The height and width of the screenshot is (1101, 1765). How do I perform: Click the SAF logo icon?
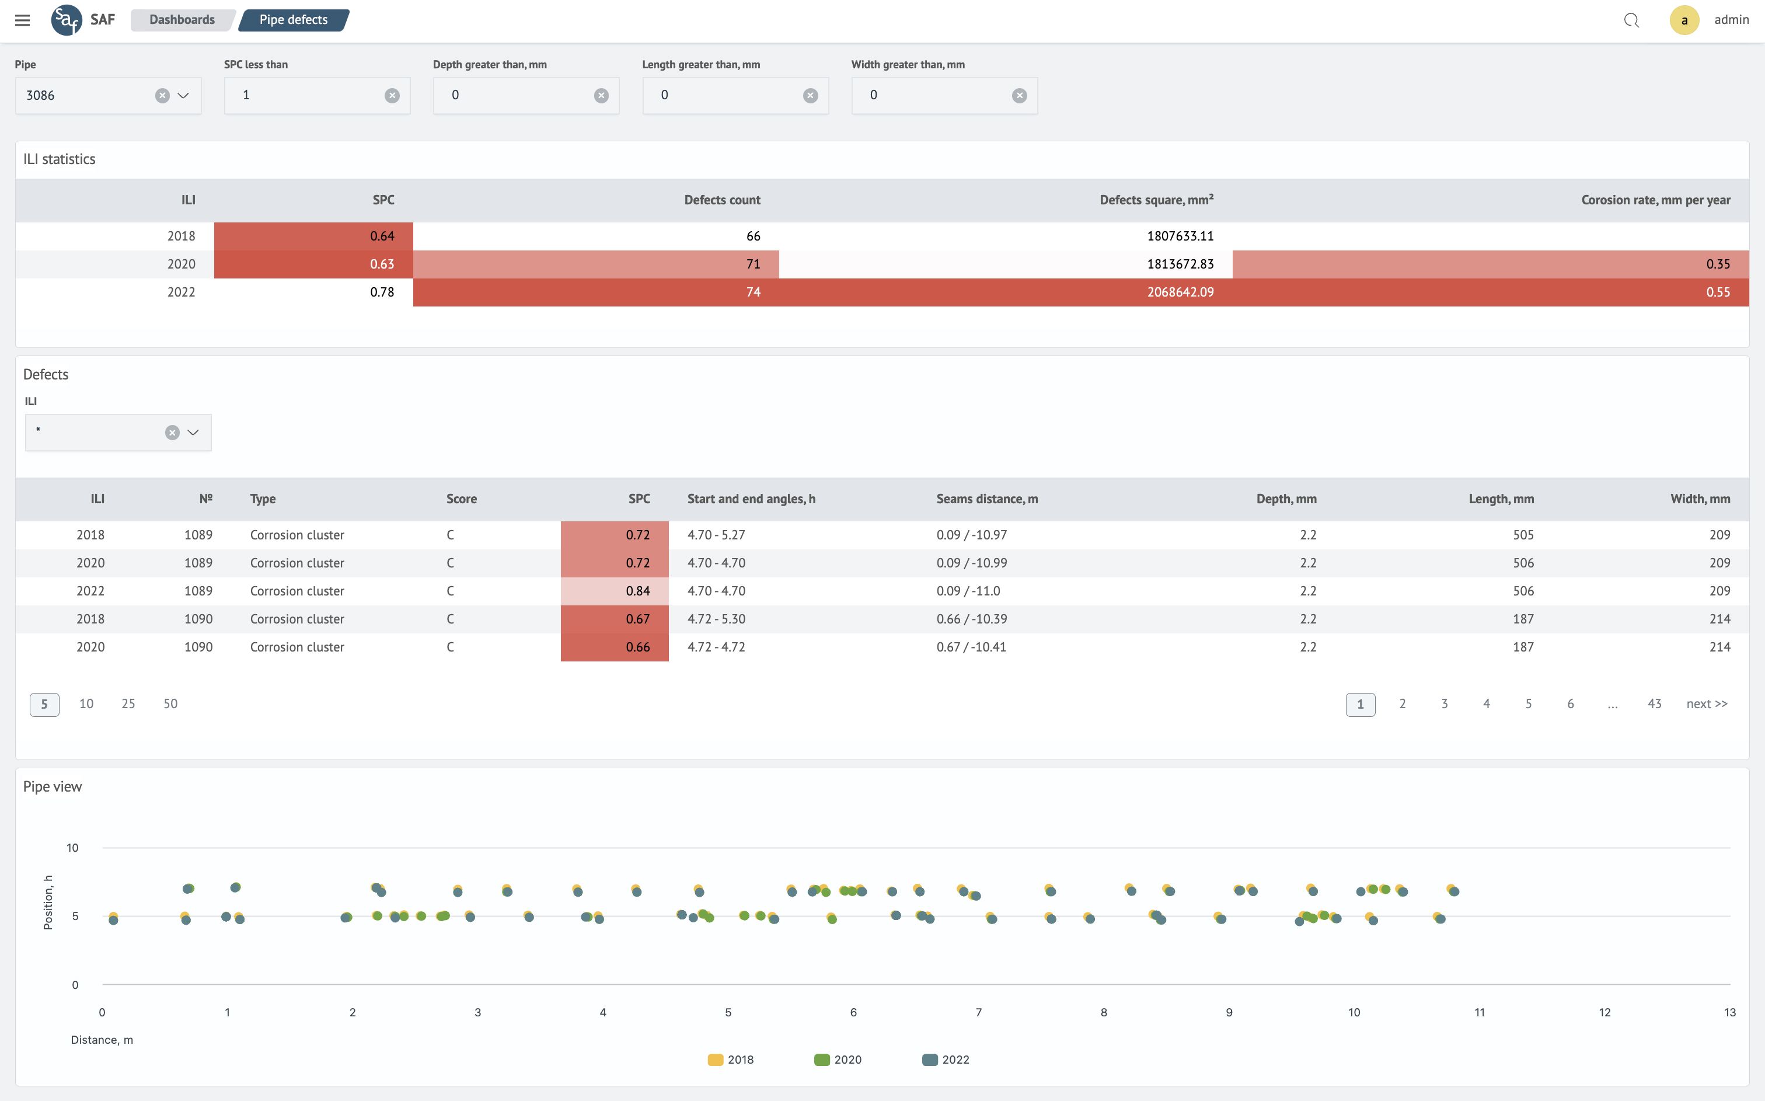66,20
